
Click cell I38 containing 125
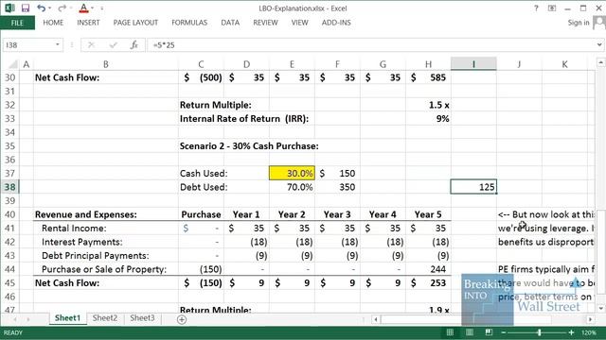(473, 187)
